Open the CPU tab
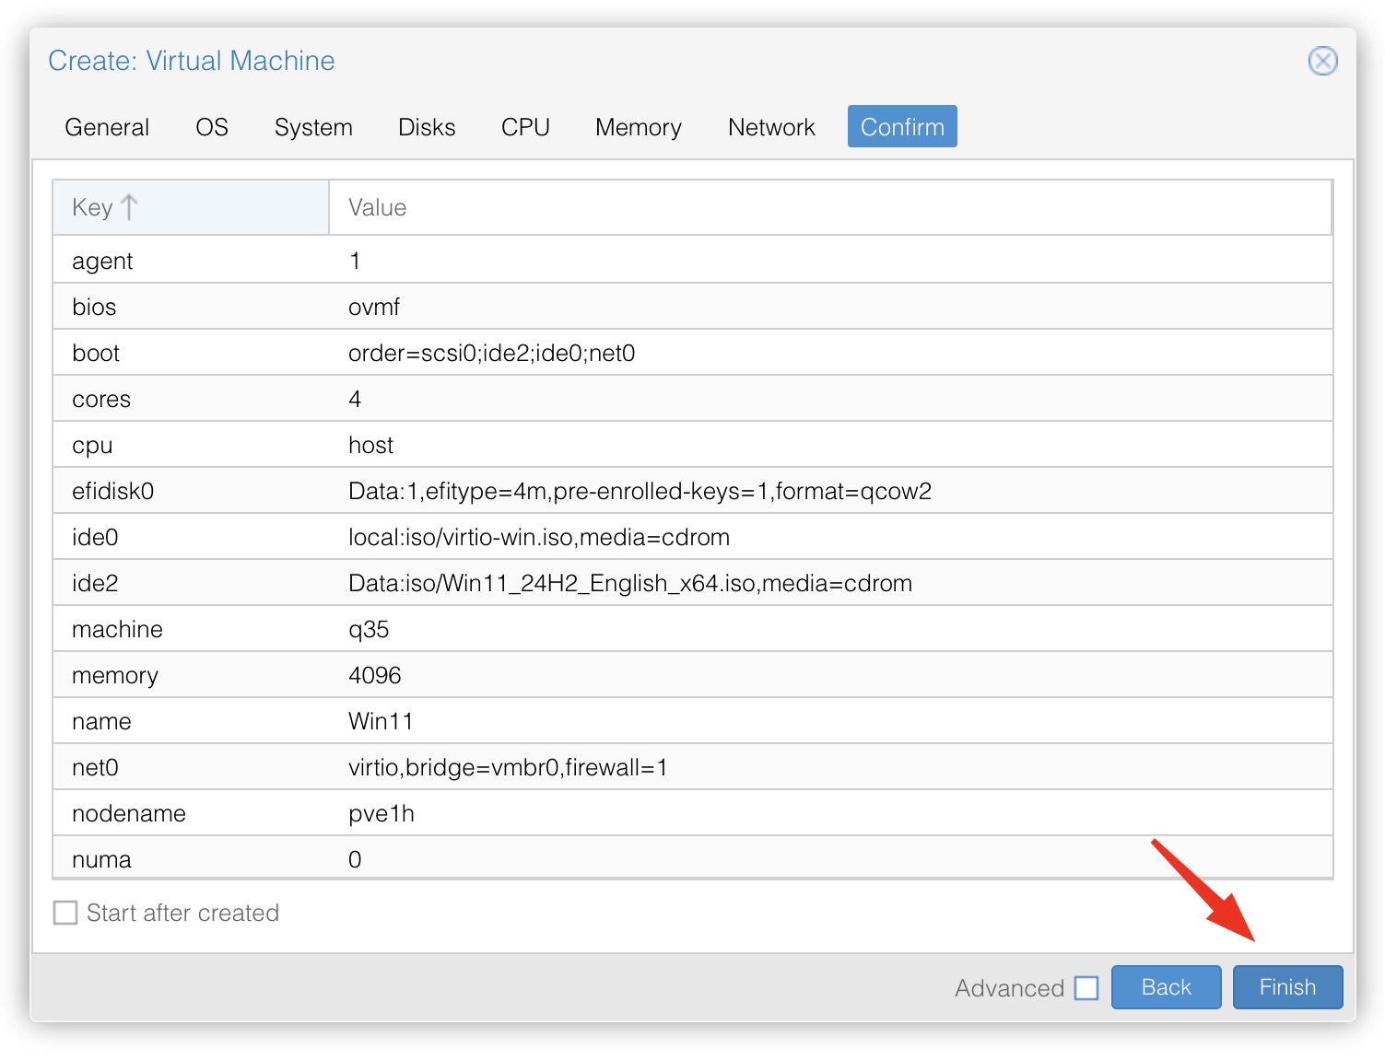 point(525,127)
